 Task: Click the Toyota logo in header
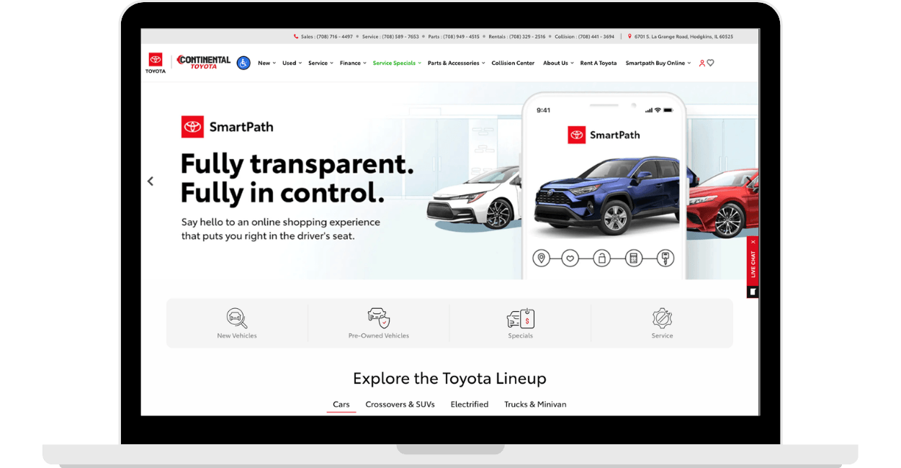pyautogui.click(x=156, y=63)
